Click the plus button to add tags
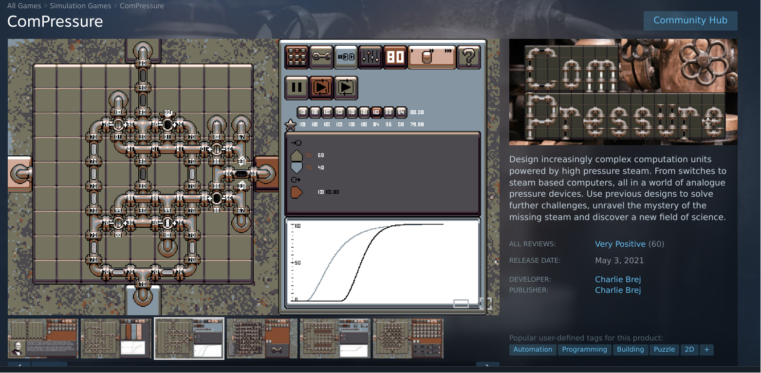This screenshot has width=761, height=373. [707, 350]
